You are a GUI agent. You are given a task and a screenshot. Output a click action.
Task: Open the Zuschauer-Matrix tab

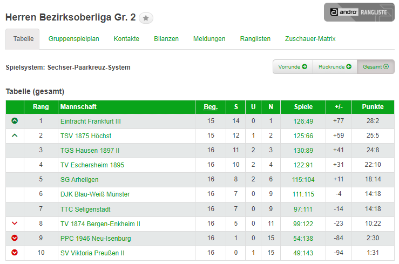310,39
